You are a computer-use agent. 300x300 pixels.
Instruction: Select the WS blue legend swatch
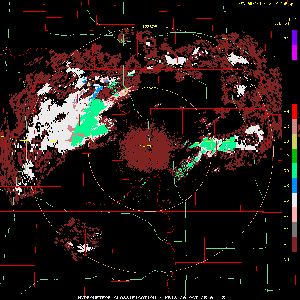pyautogui.click(x=294, y=185)
